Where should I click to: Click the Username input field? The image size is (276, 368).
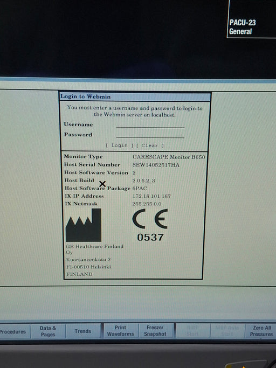(150, 125)
